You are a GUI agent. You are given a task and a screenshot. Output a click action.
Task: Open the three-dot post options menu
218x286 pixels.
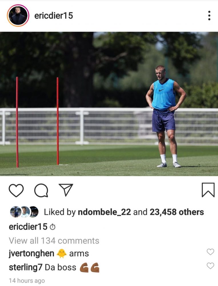[209, 15]
